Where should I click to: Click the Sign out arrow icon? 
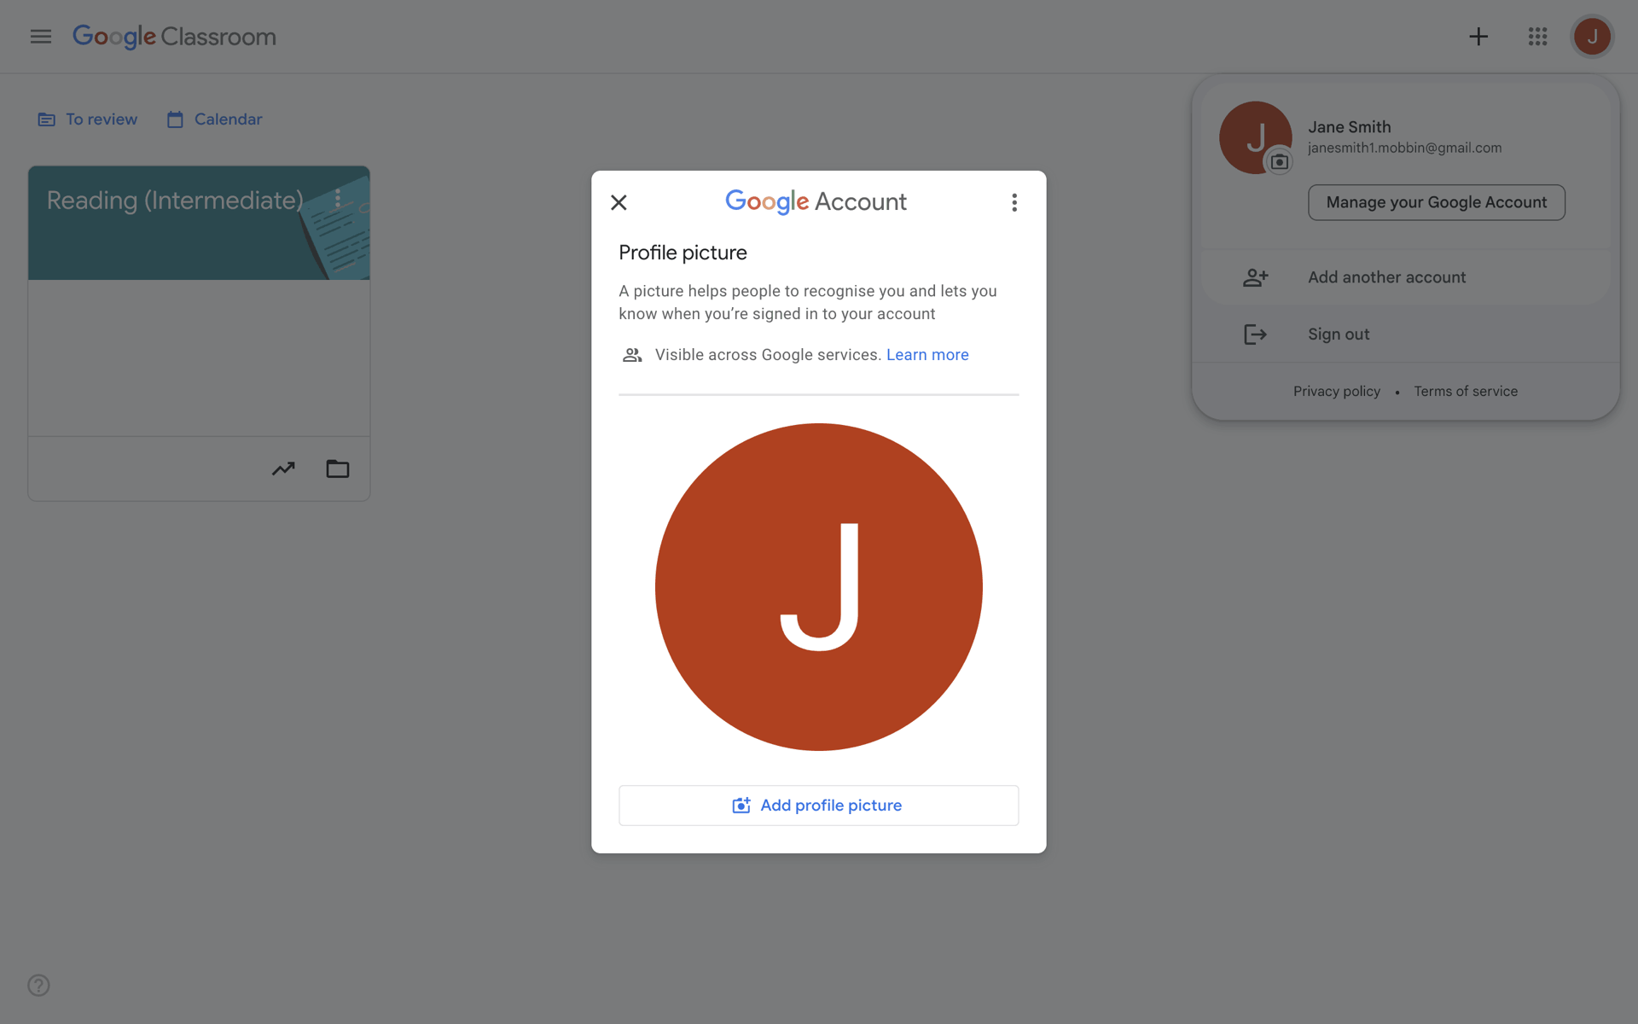pos(1255,335)
